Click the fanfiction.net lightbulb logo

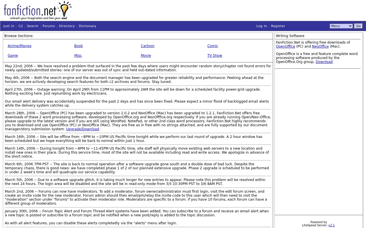click(38, 11)
